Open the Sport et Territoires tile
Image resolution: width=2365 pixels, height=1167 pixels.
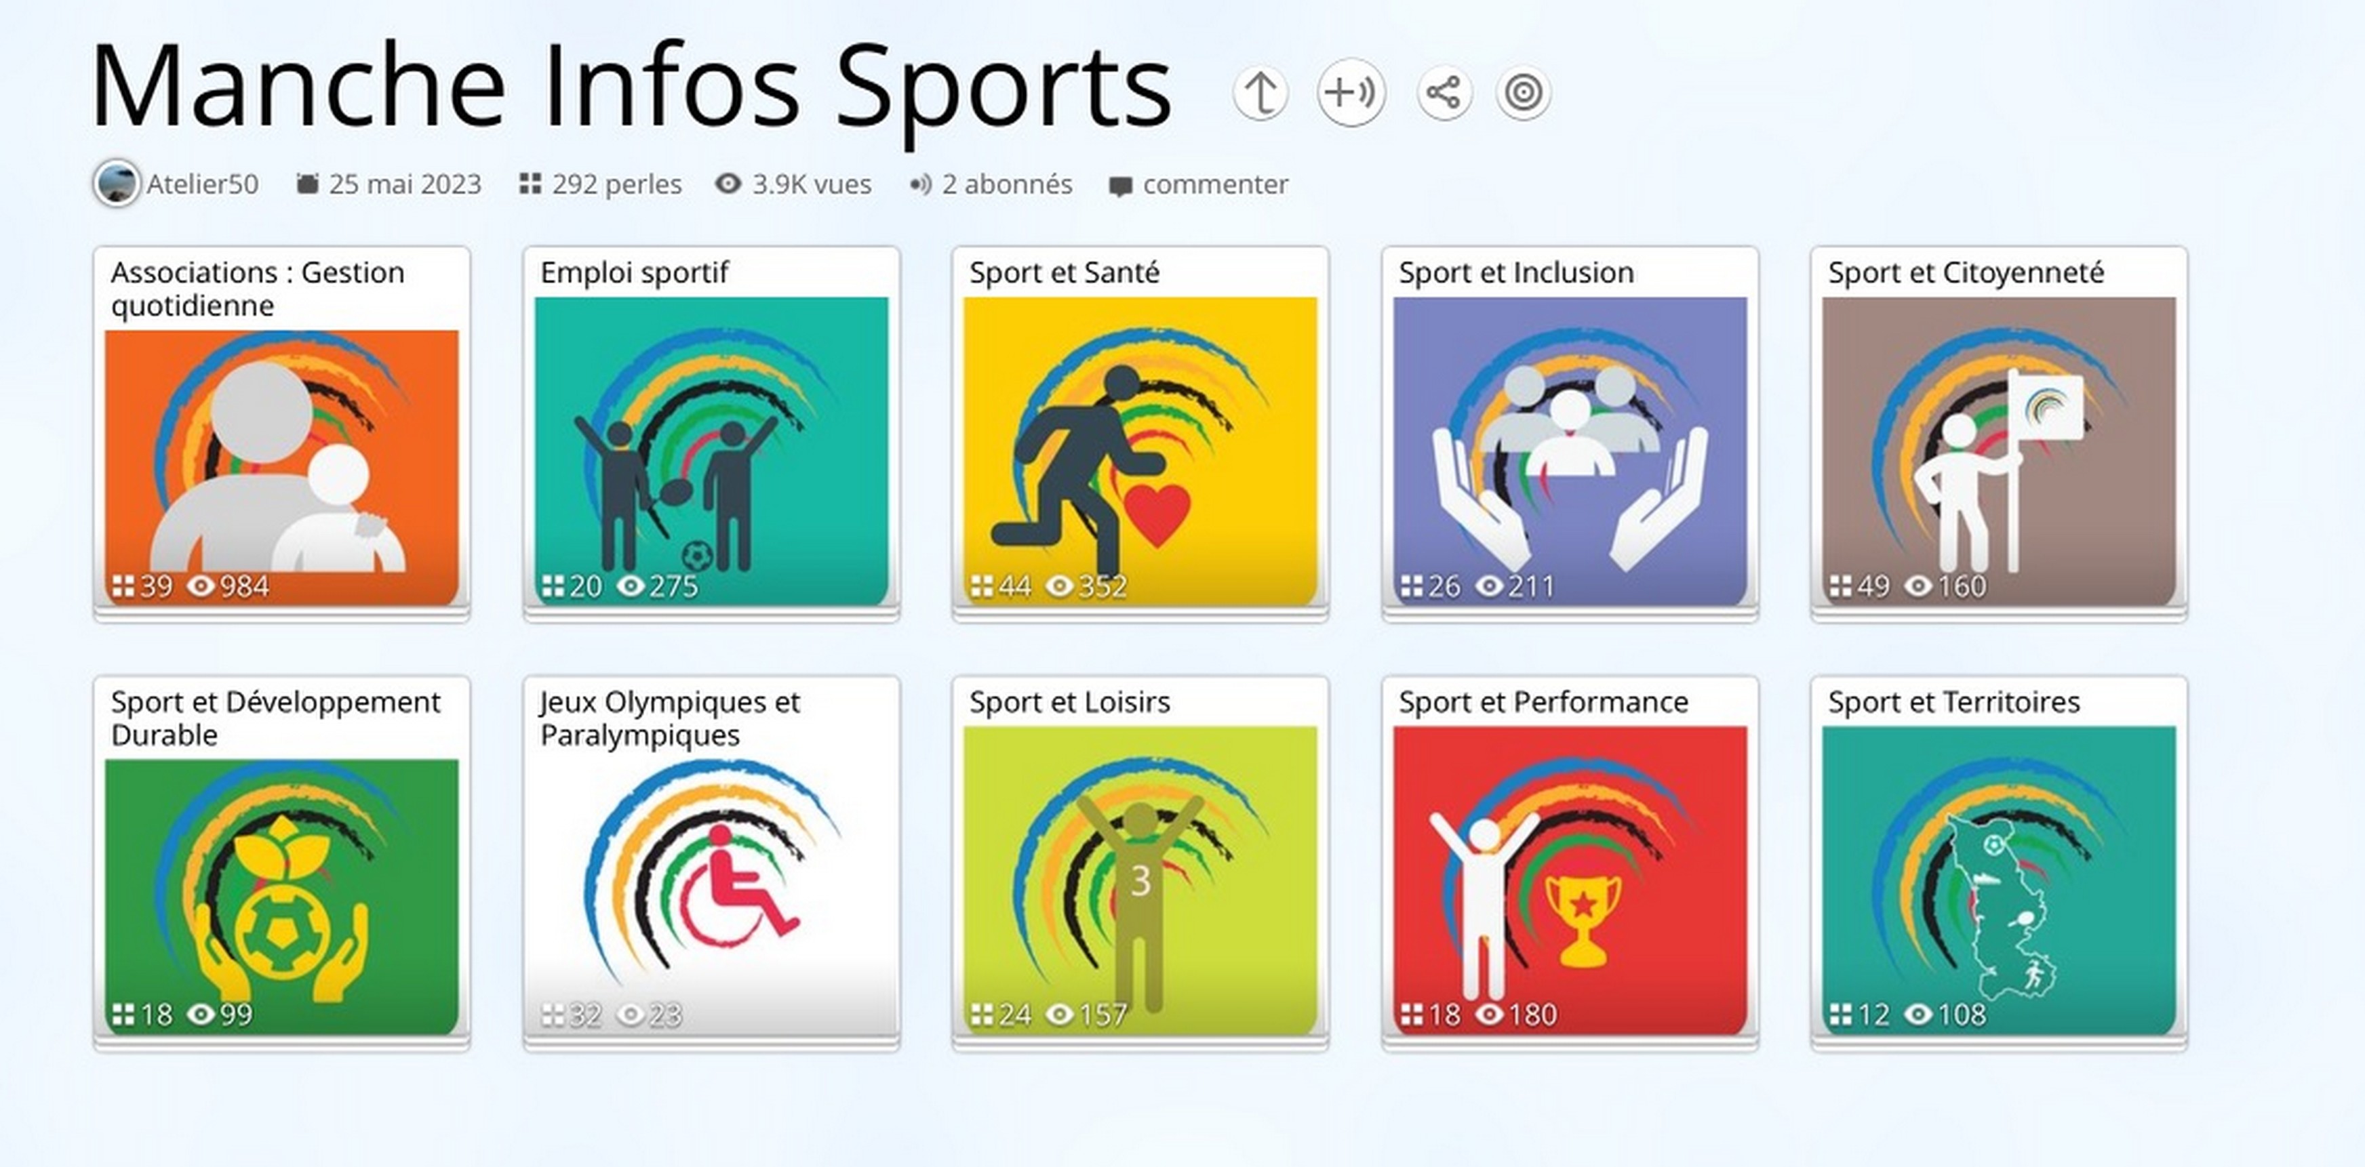point(1998,881)
